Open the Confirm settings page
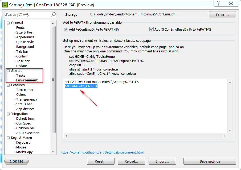Image resolution: width=241 pixels, height=170 pixels. pos(22,56)
